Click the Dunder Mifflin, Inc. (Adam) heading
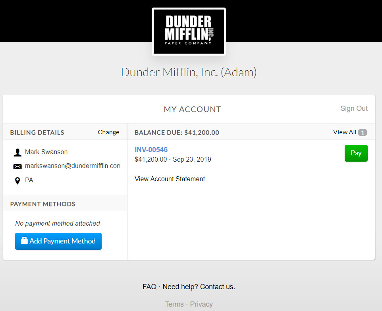The image size is (382, 311). point(189,72)
